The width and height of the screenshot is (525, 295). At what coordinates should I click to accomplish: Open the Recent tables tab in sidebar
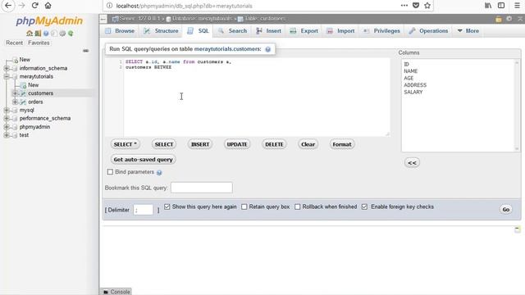[x=15, y=43]
